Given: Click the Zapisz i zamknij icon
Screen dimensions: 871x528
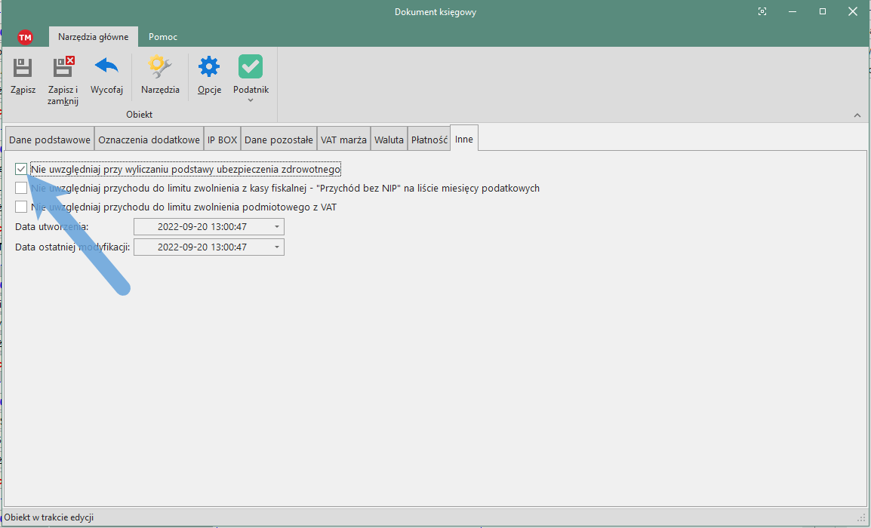Looking at the screenshot, I should tap(63, 68).
